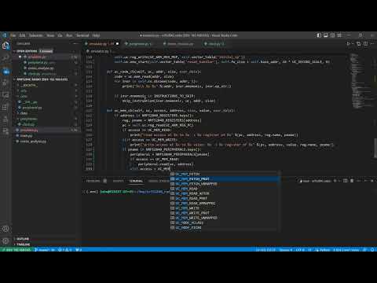Open the Edit menu

22,35
